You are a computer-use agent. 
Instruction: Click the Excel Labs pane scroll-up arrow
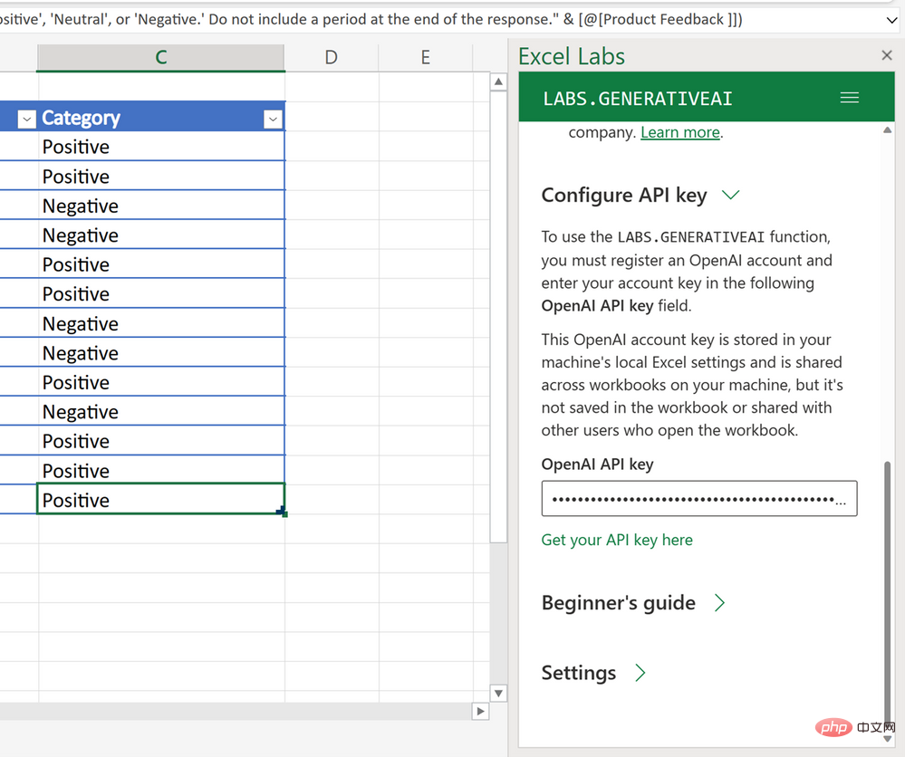[x=889, y=129]
